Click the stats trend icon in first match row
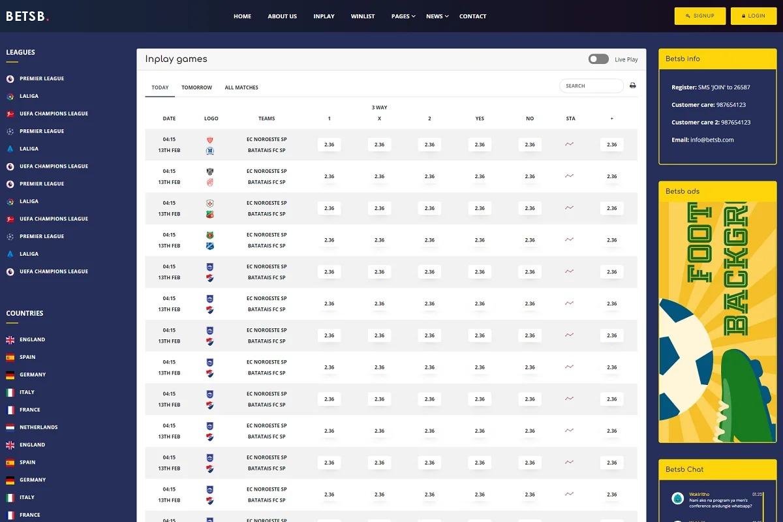 570,144
